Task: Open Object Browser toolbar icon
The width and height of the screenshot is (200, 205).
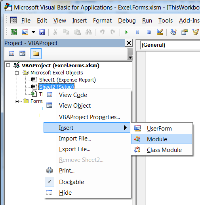Action: click(x=196, y=32)
